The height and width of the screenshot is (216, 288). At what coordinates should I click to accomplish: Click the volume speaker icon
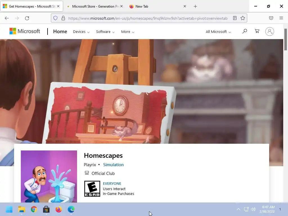(253, 209)
